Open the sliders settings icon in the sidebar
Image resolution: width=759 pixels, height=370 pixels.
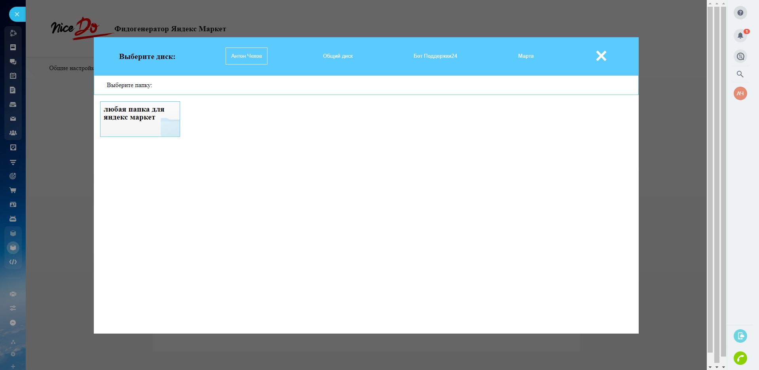(13, 308)
